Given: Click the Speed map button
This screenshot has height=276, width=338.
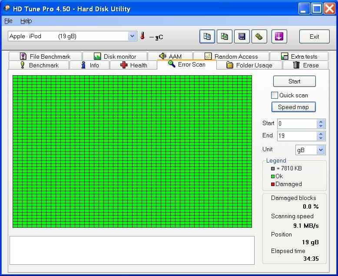Looking at the screenshot, I should pyautogui.click(x=293, y=107).
